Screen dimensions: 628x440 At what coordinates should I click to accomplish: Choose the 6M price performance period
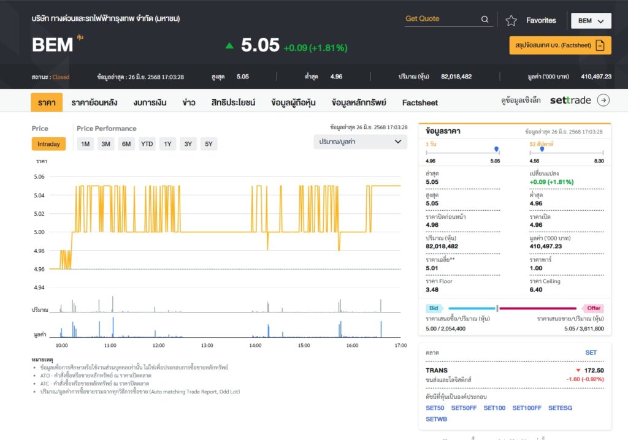[x=126, y=144]
